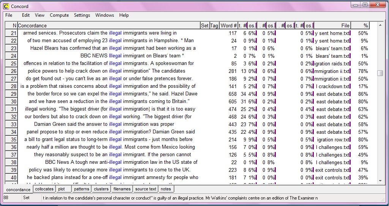This screenshot has width=389, height=206.
Task: Click the Concordance column header
Action: pyautogui.click(x=108, y=25)
